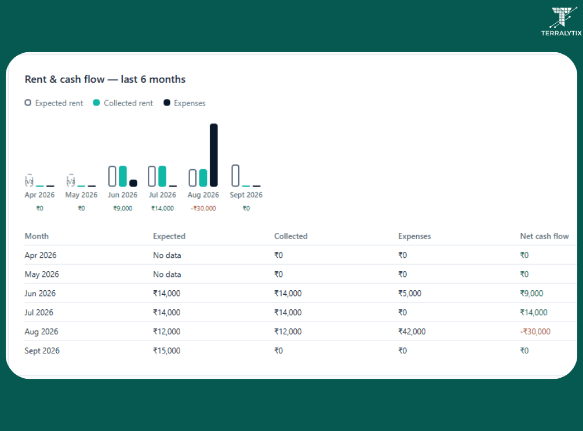Click the 'Expected' column header
Image resolution: width=583 pixels, height=431 pixels.
(x=169, y=236)
